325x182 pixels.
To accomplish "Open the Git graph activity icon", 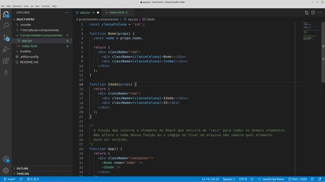I will point(6,72).
